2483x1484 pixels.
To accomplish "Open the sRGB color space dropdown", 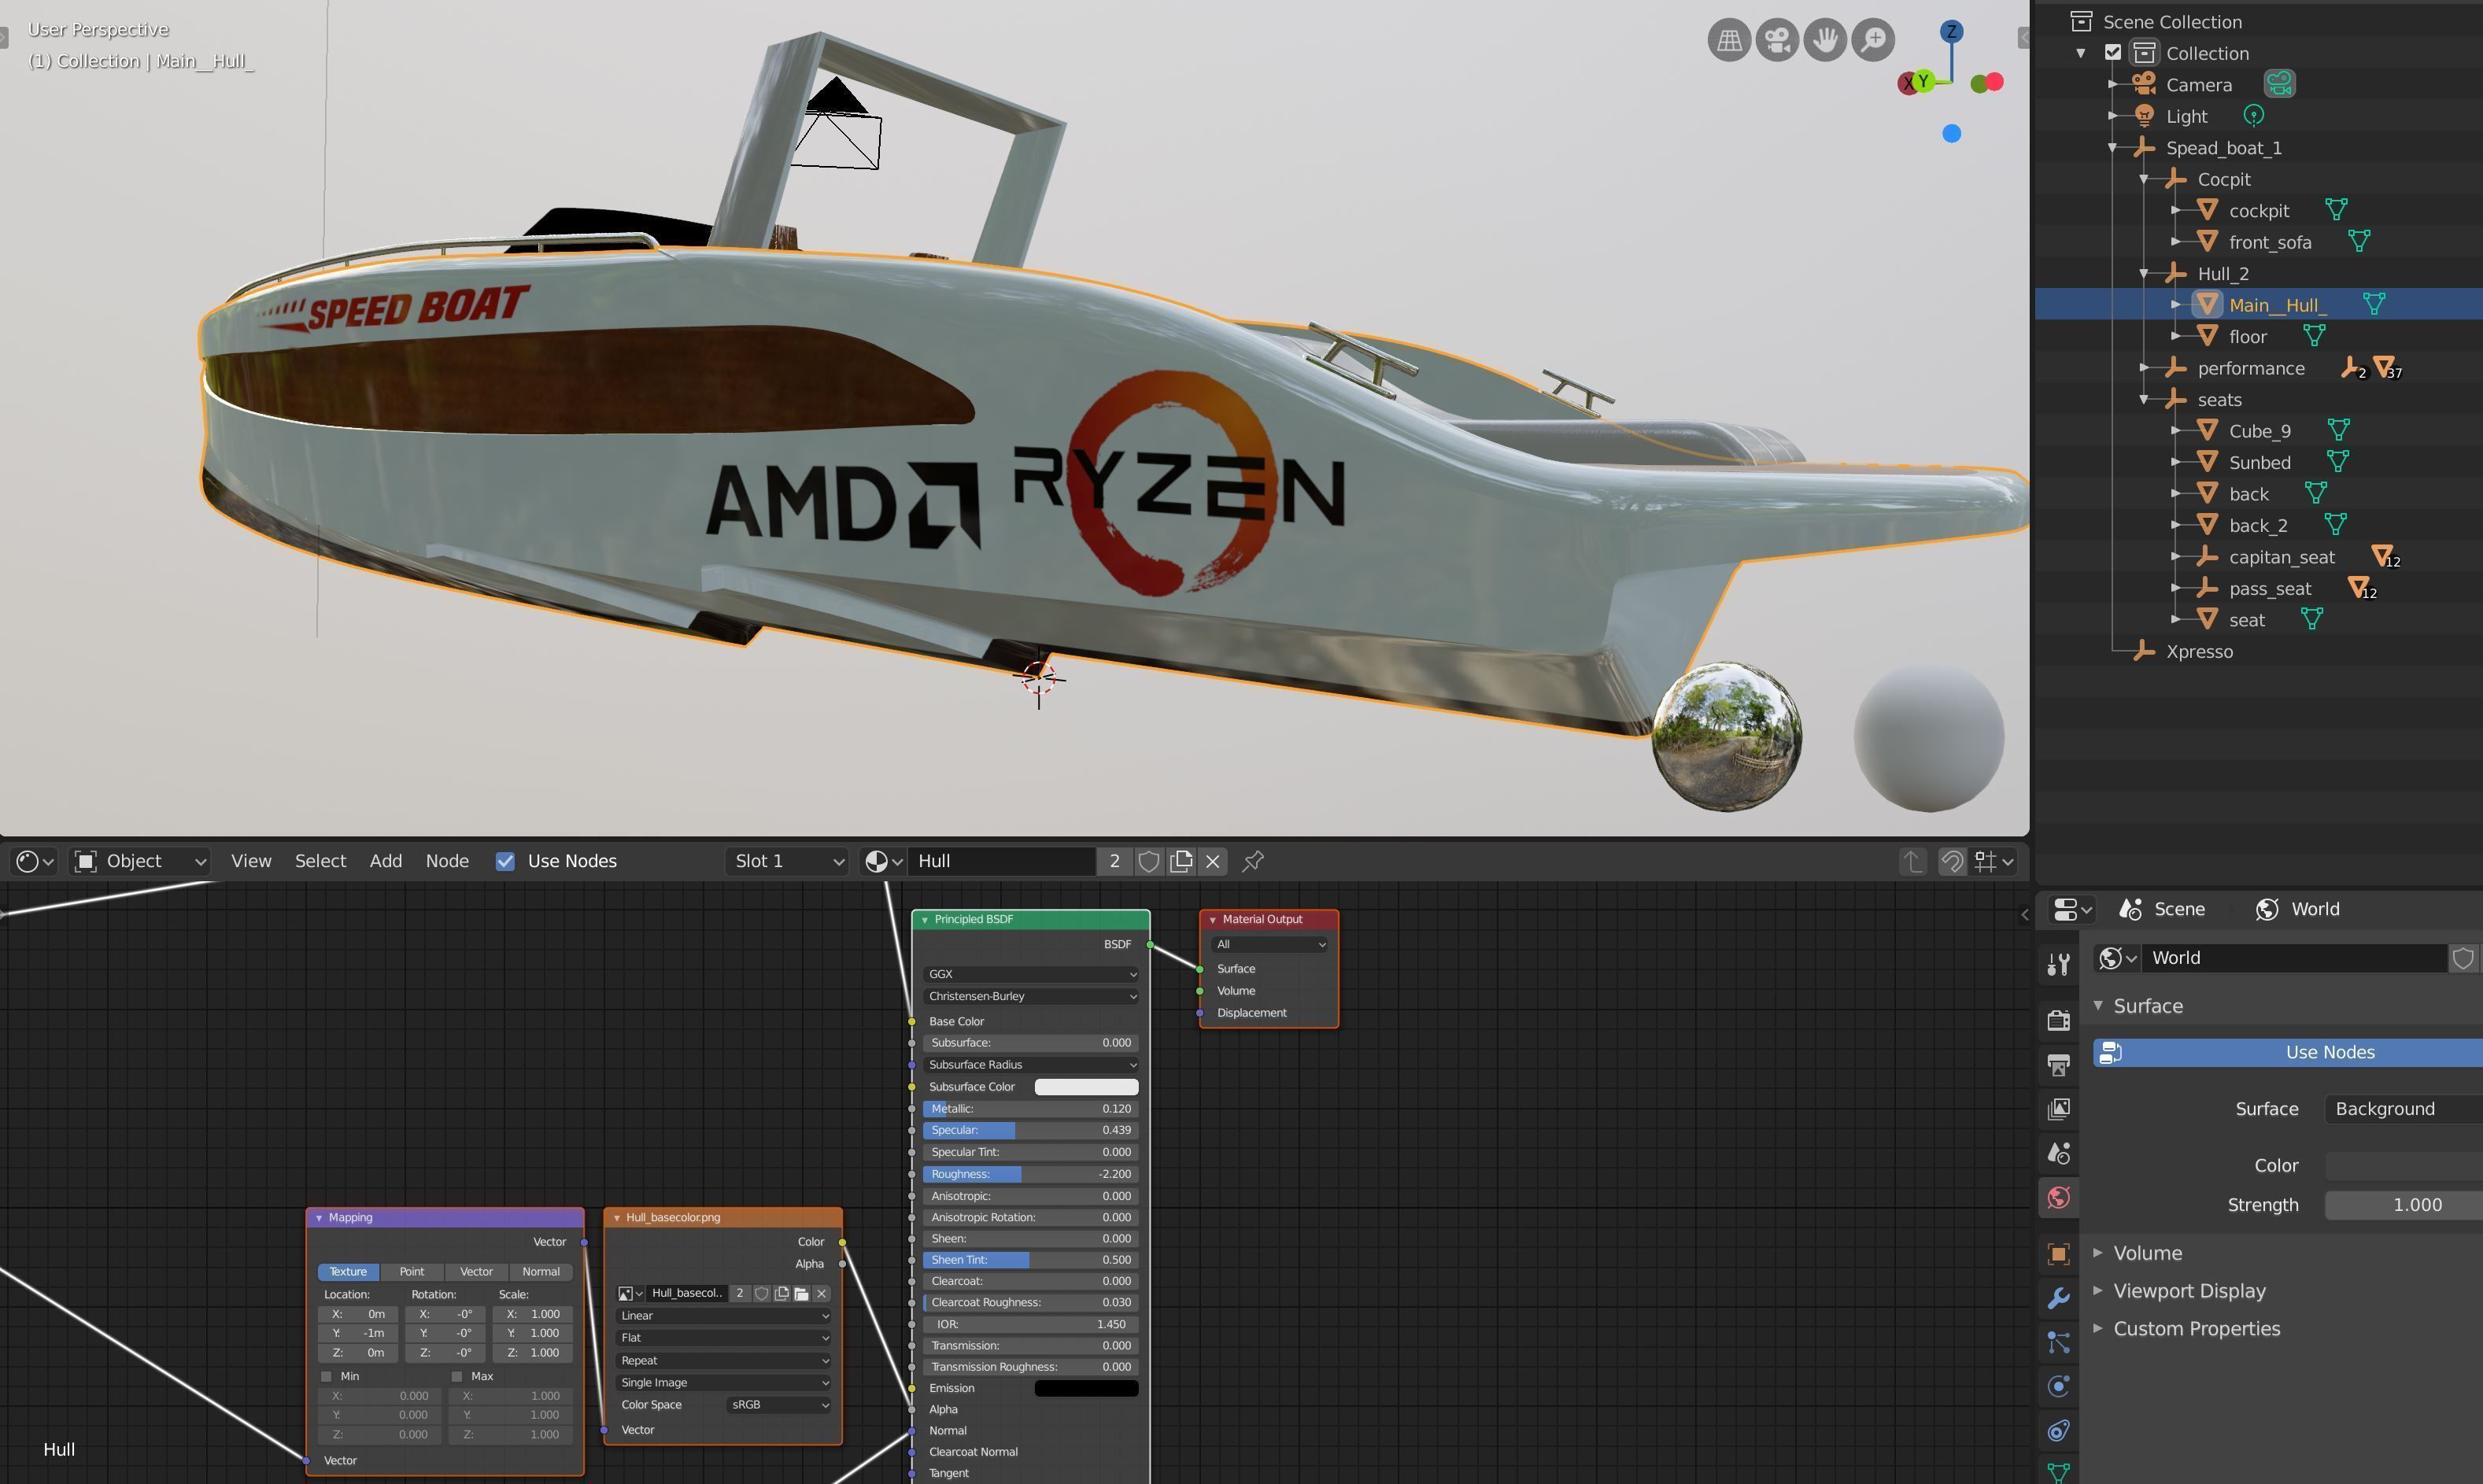I will (x=779, y=1405).
